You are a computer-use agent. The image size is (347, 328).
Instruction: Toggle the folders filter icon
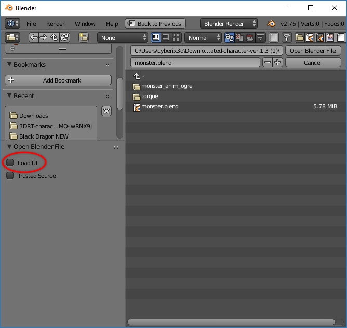(300, 37)
